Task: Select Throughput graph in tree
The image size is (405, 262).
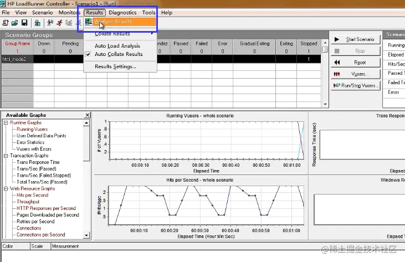Action: coord(28,202)
